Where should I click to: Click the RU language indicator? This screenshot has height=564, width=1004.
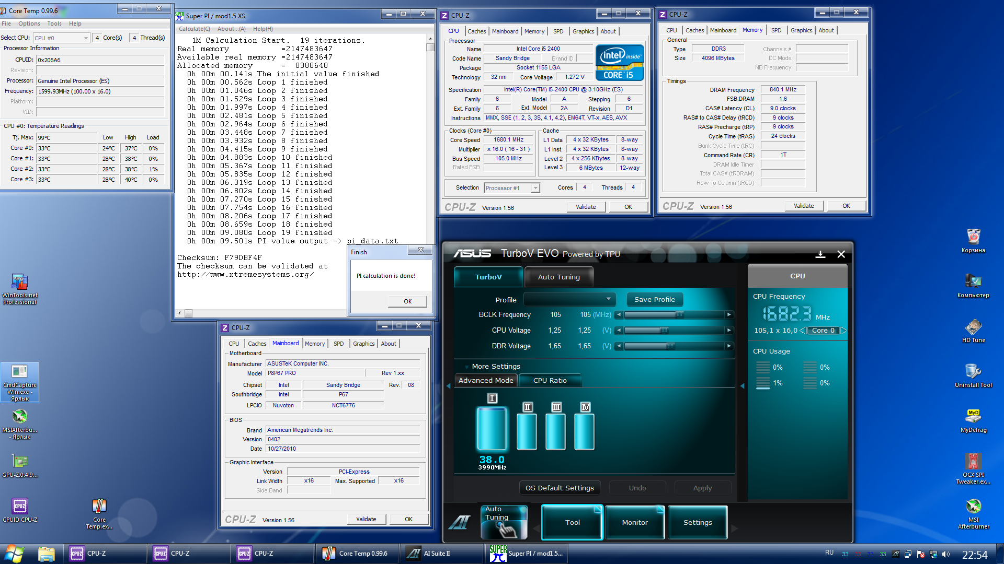(x=829, y=553)
